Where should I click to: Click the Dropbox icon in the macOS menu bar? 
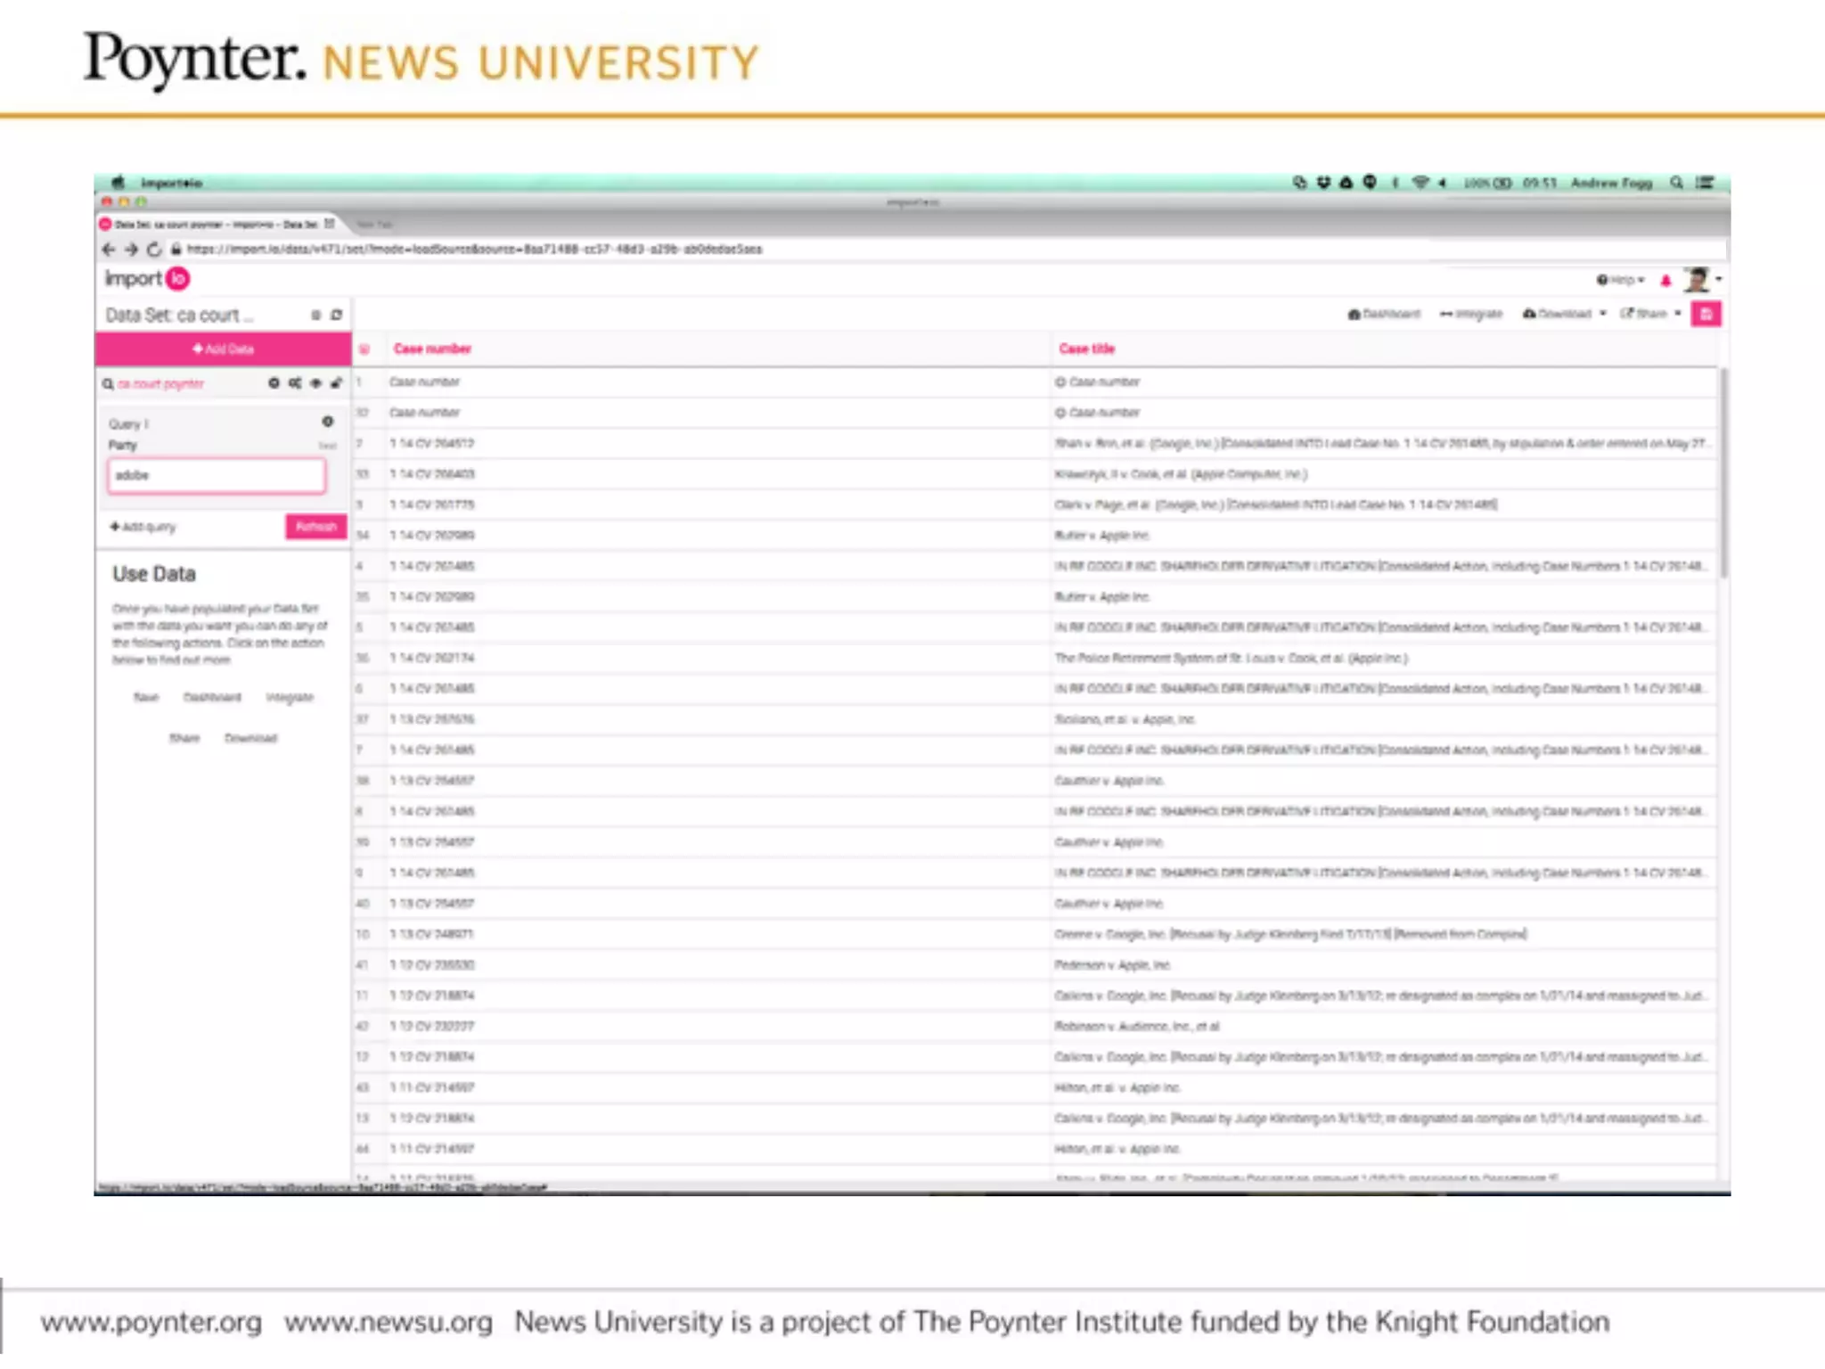1323,183
